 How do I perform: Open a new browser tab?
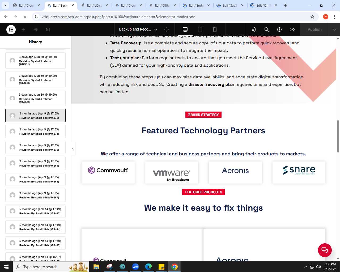(286, 5)
